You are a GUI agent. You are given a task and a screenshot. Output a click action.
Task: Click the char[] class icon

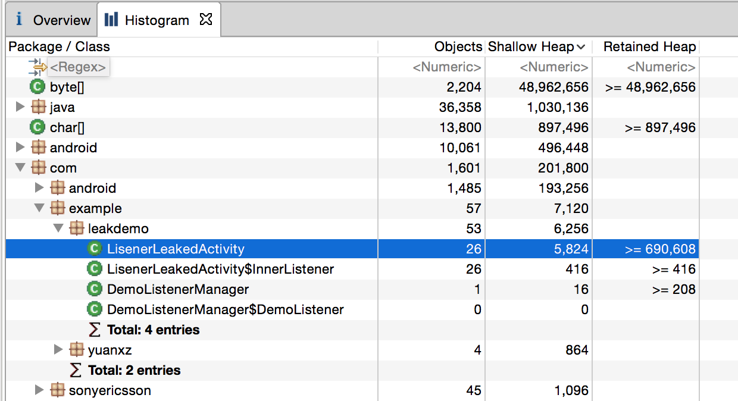(37, 127)
